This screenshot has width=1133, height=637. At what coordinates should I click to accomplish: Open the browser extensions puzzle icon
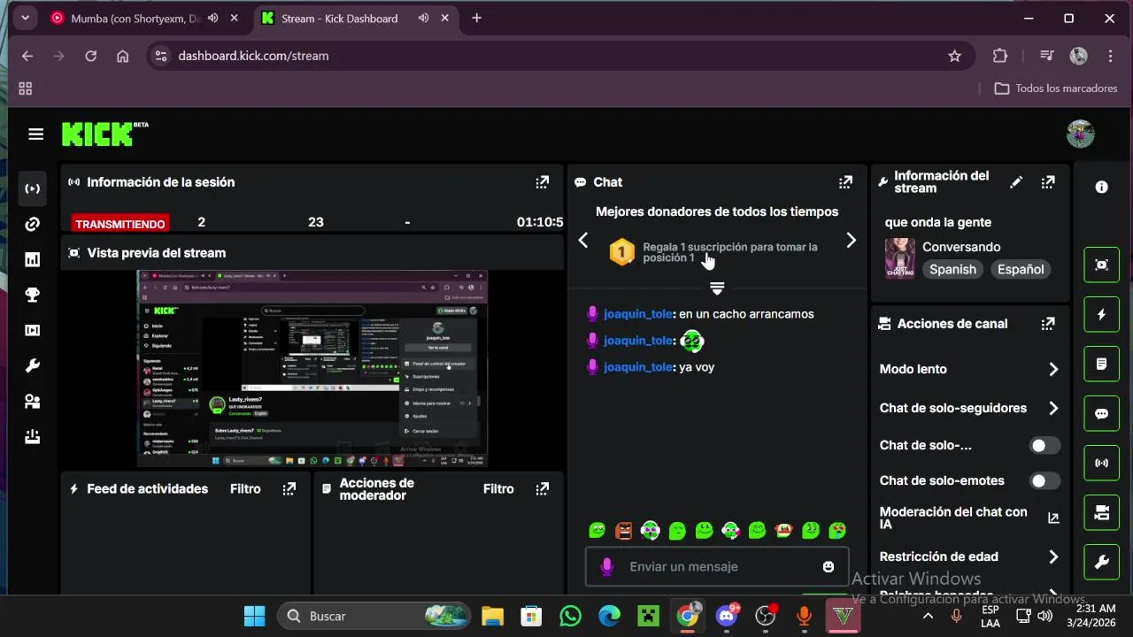click(1000, 56)
